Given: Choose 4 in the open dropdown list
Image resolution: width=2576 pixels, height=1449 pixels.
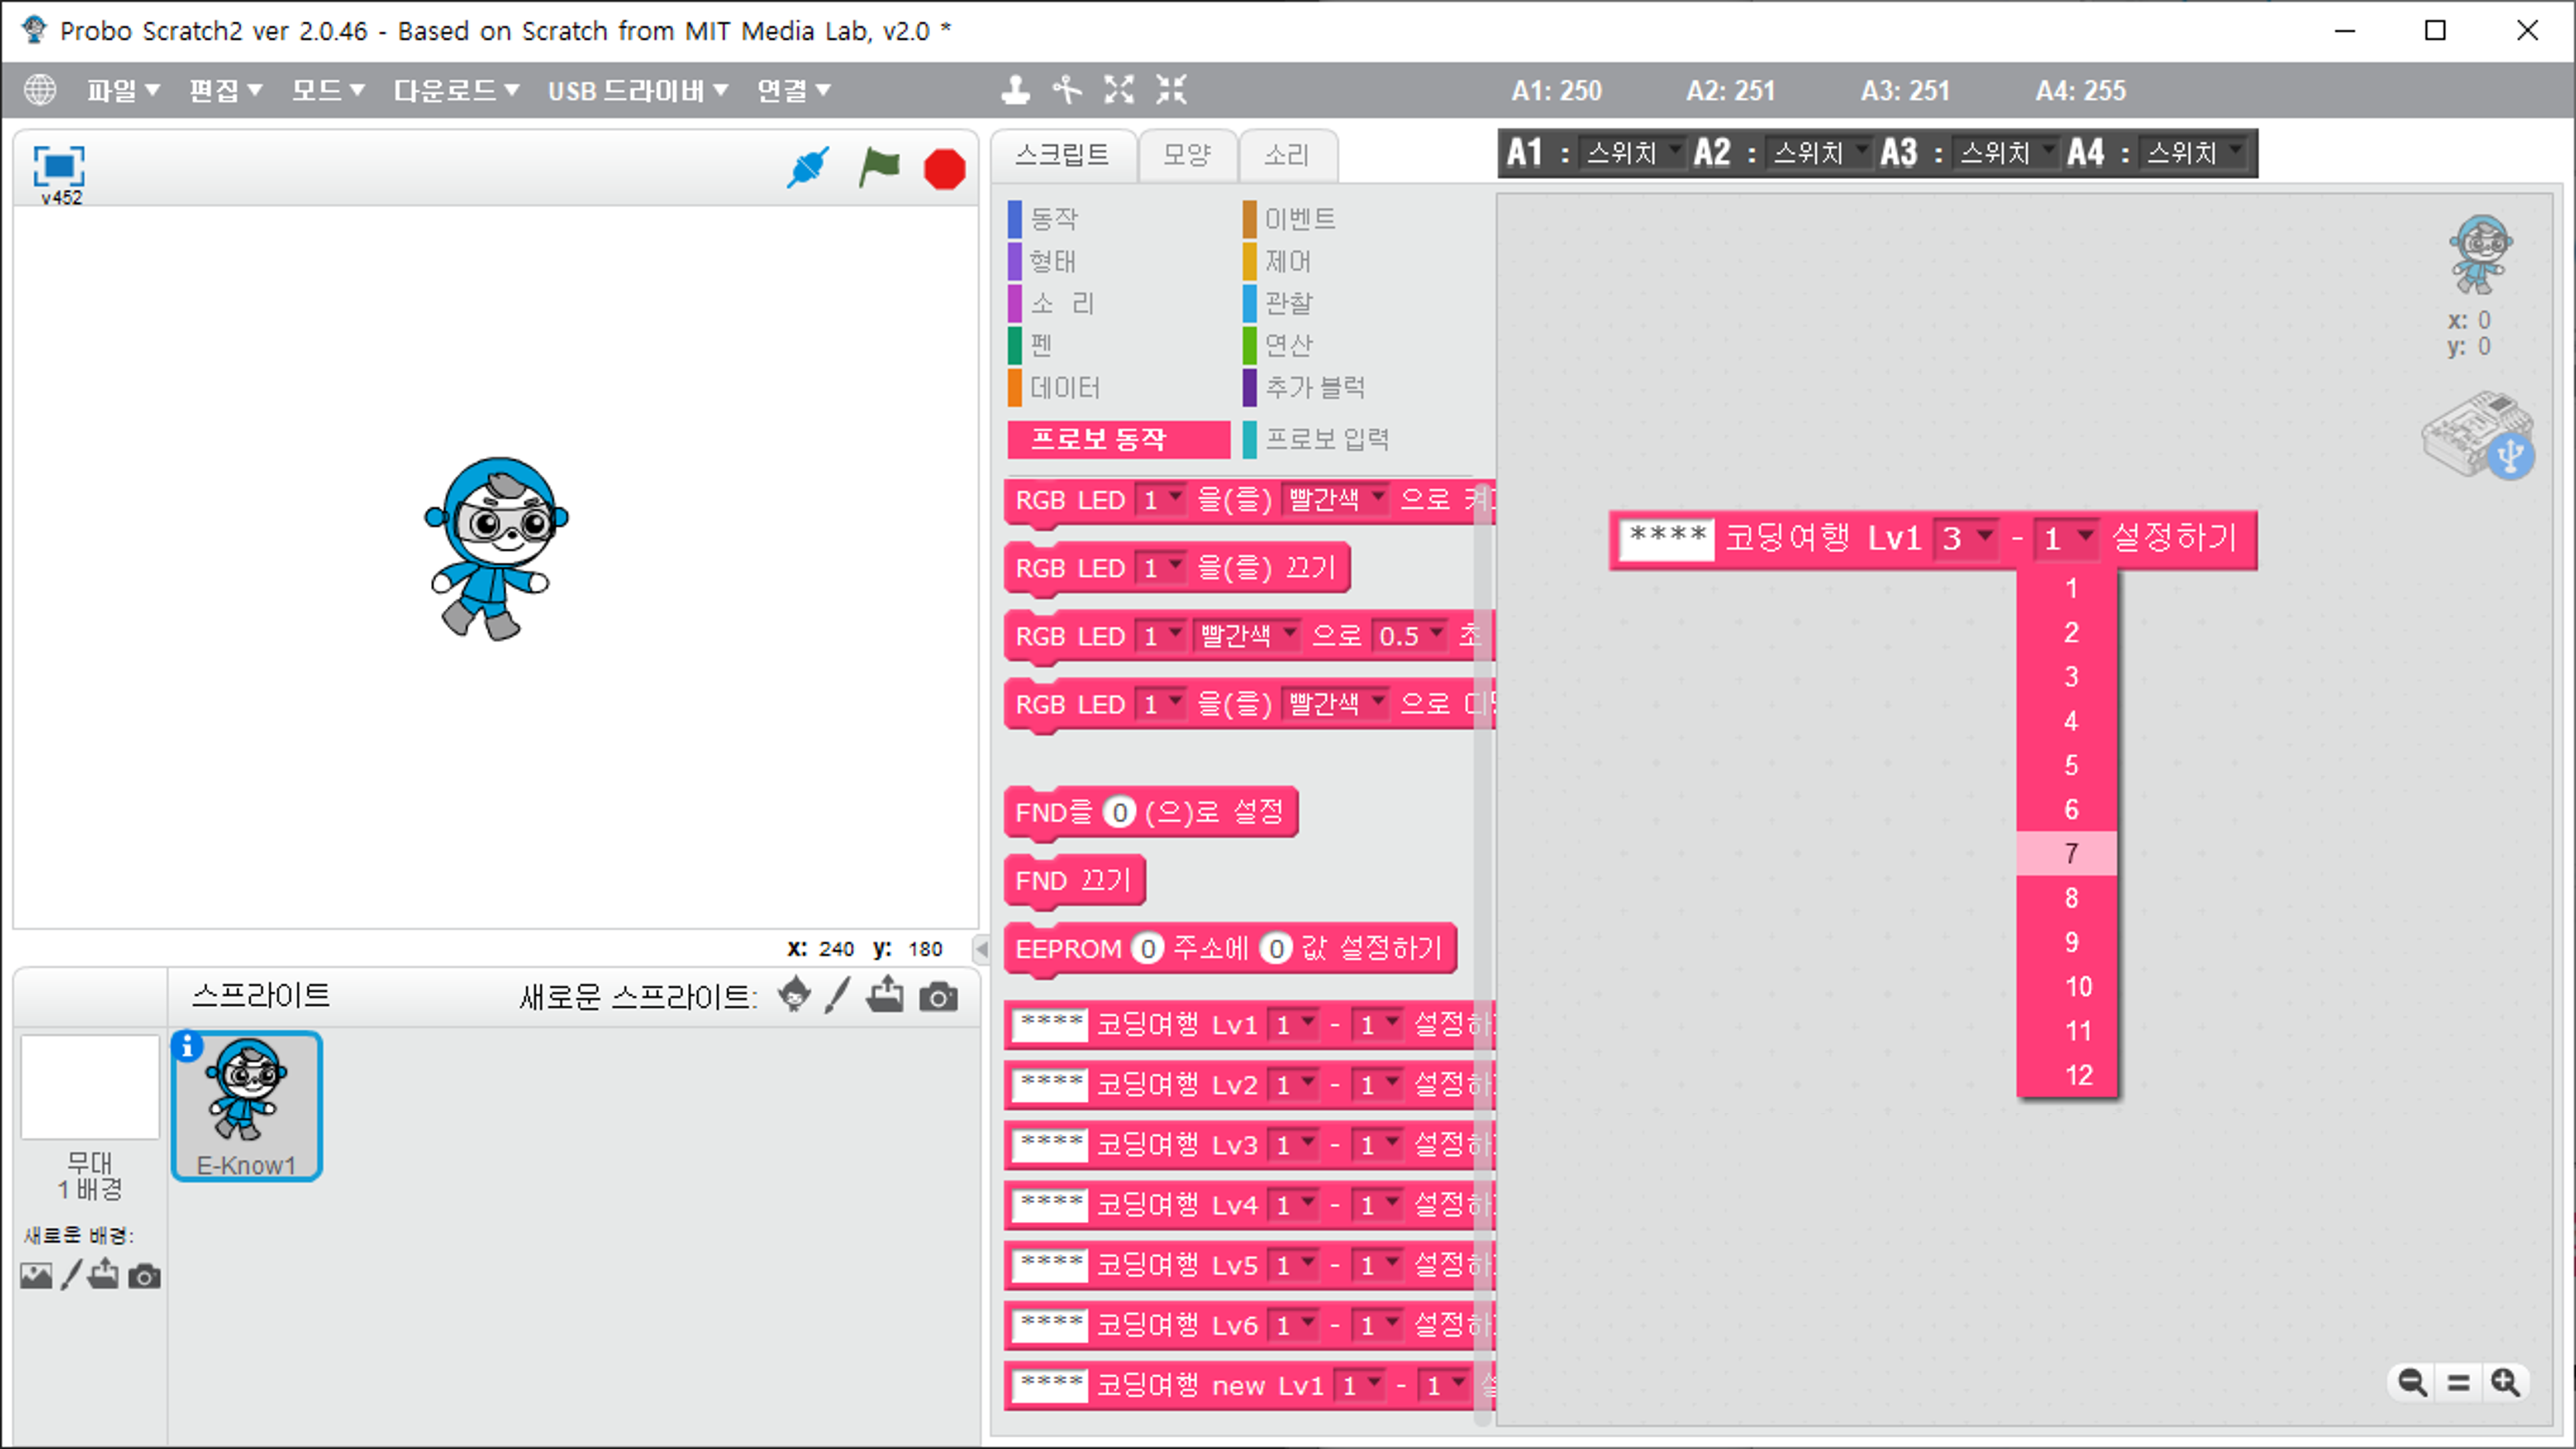Looking at the screenshot, I should (2067, 721).
